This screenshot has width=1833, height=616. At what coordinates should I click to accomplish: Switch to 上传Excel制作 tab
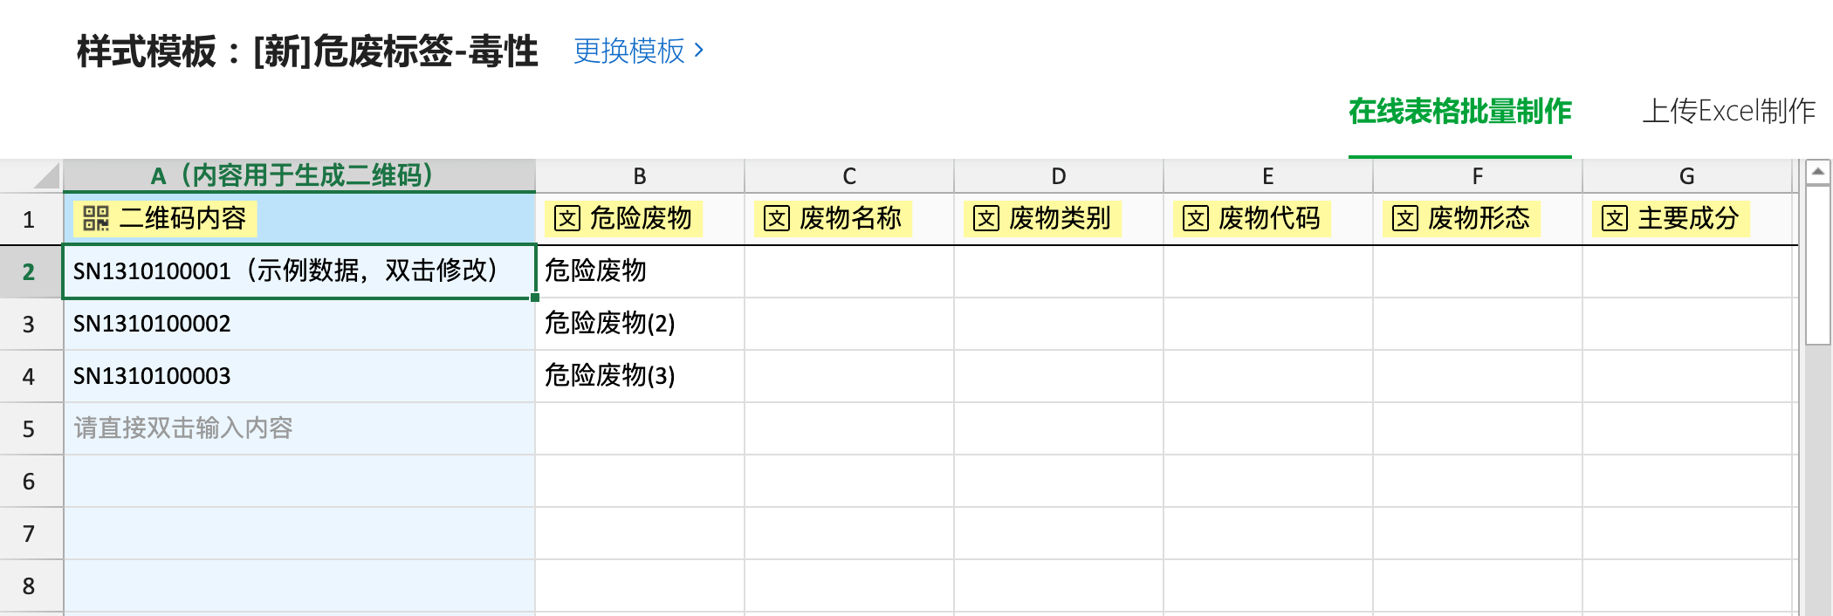[1728, 112]
